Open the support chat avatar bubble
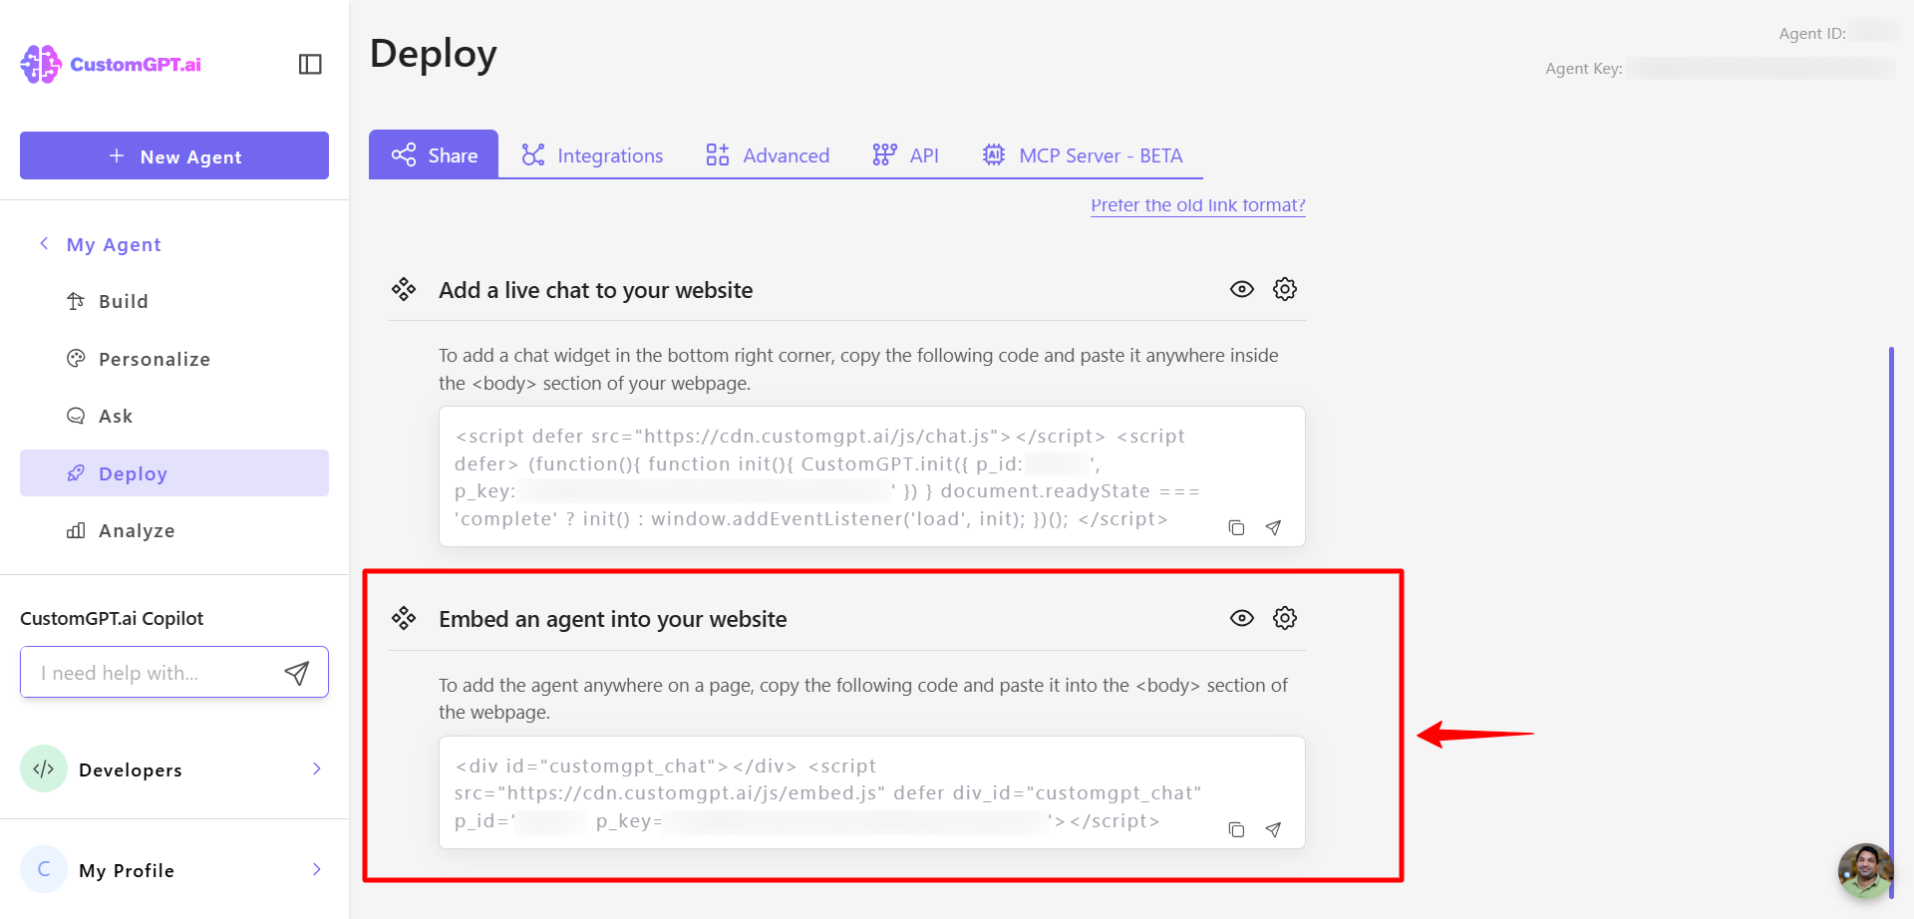This screenshot has height=919, width=1914. [x=1865, y=870]
